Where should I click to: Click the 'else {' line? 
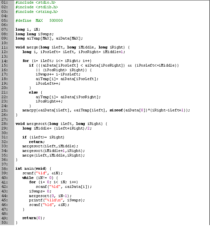tap(36, 93)
